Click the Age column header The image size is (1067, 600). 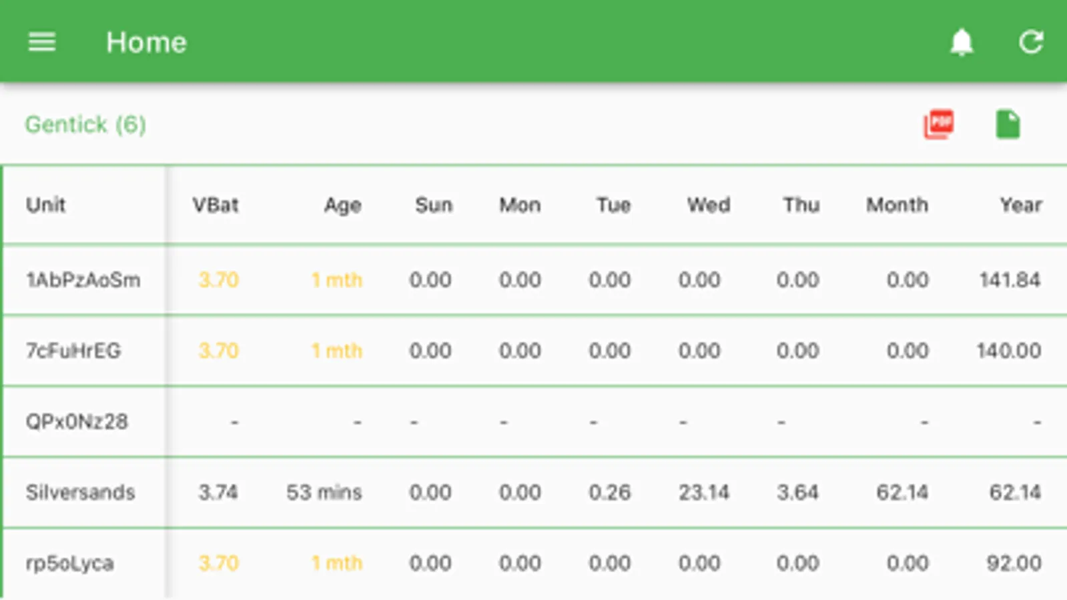pyautogui.click(x=342, y=205)
